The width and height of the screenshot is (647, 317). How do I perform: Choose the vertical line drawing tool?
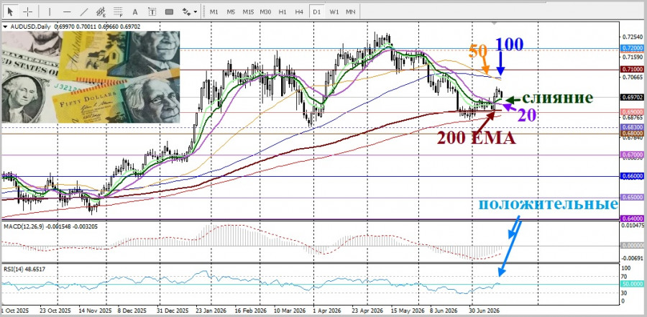click(x=50, y=12)
